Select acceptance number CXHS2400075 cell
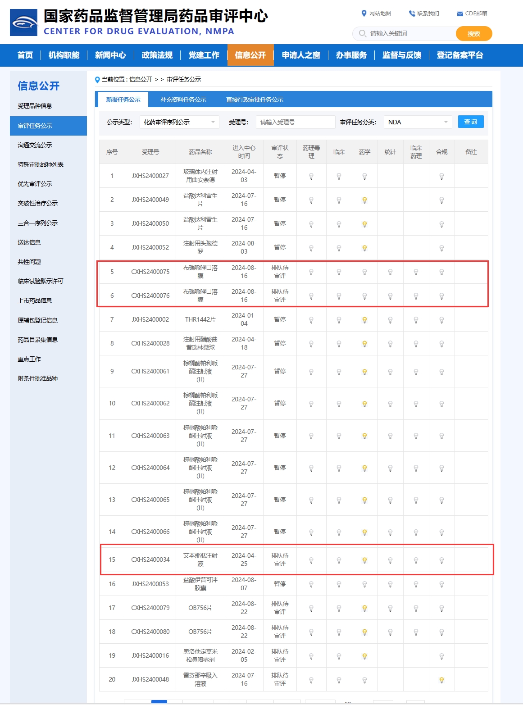523x705 pixels. [150, 272]
